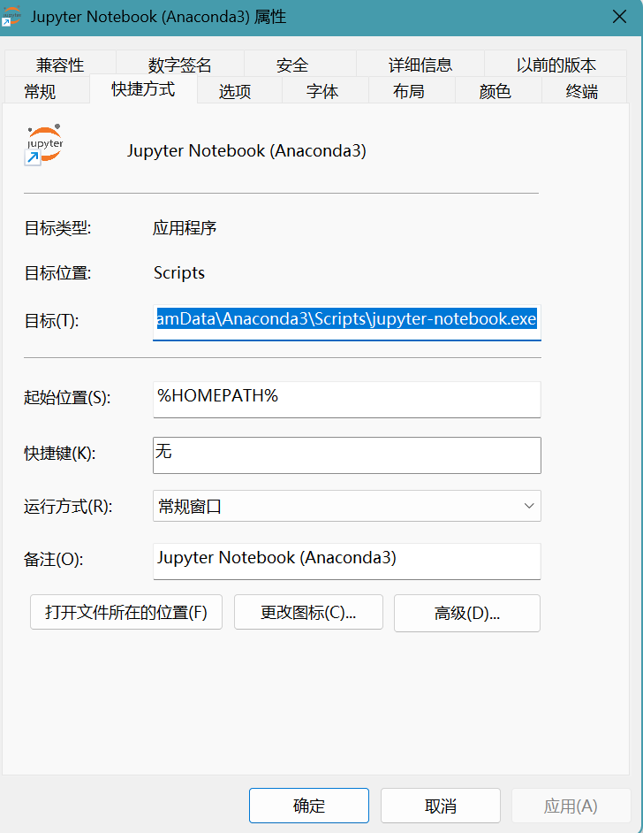
Task: Click the 备注(O) comment field
Action: coord(347,561)
